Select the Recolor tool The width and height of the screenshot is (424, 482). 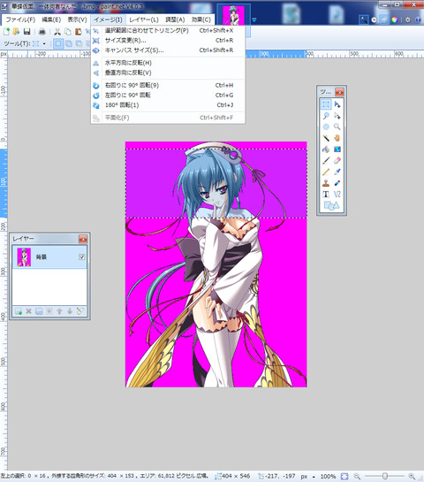point(337,183)
